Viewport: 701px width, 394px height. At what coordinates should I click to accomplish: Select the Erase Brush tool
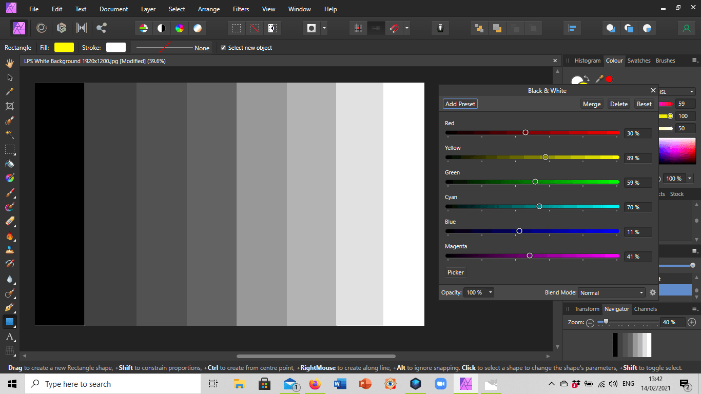point(9,222)
